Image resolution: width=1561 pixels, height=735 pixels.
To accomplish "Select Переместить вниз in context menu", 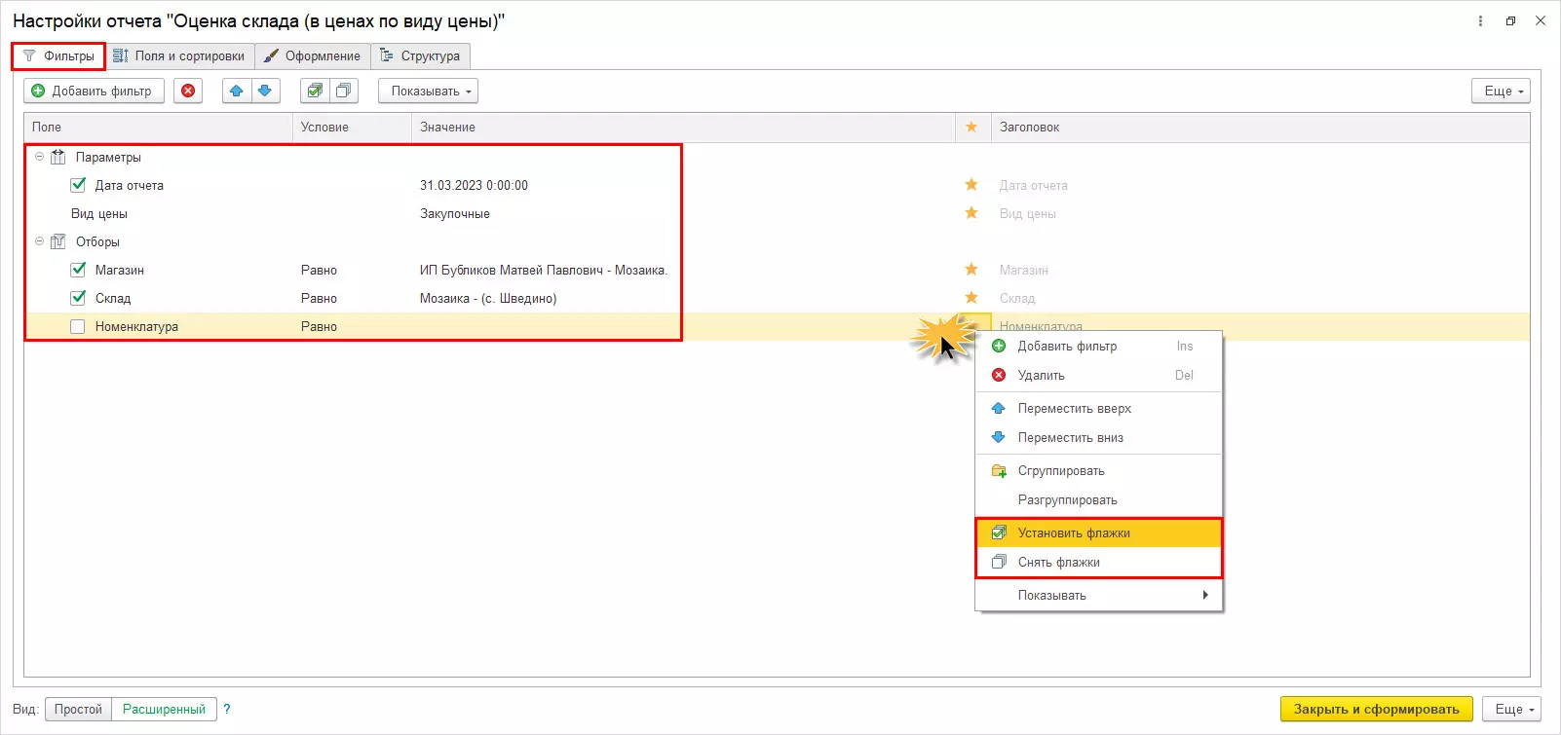I will pyautogui.click(x=1099, y=437).
